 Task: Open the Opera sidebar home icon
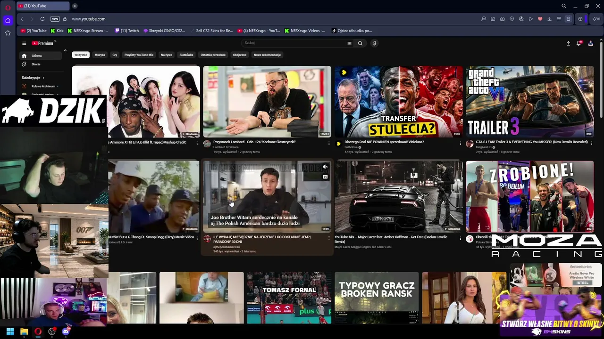pos(8,20)
